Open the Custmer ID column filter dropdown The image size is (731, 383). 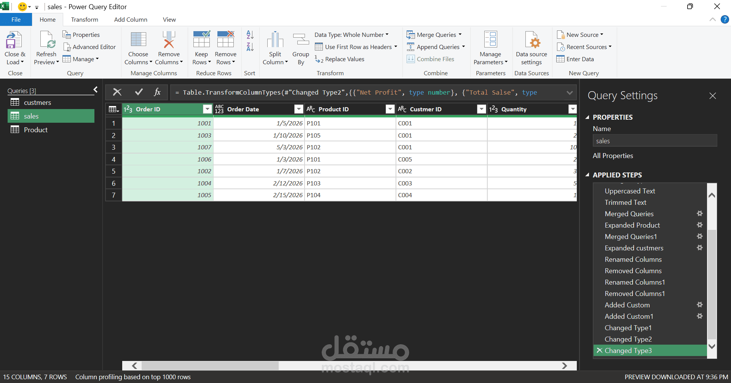[481, 109]
